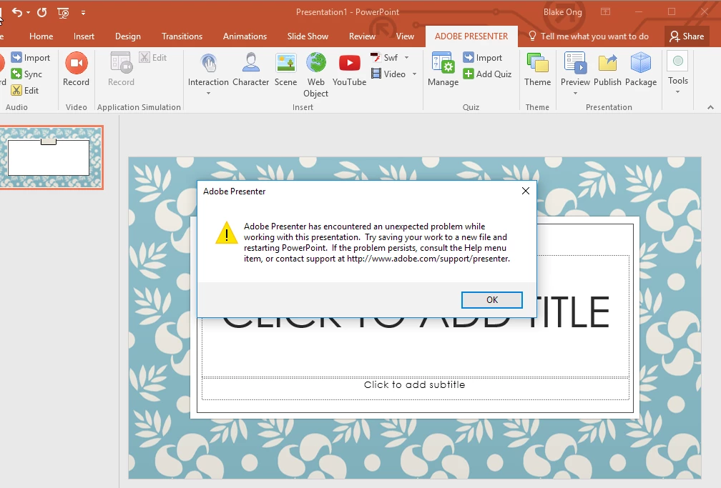Switch to the Design tab
Viewport: 721px width, 488px height.
(x=128, y=36)
